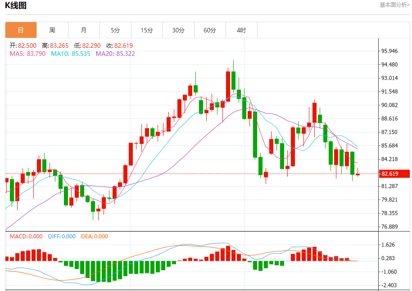Image resolution: width=412 pixels, height=291 pixels.
Task: Click the red 82.619 current price tag
Action: coord(394,174)
